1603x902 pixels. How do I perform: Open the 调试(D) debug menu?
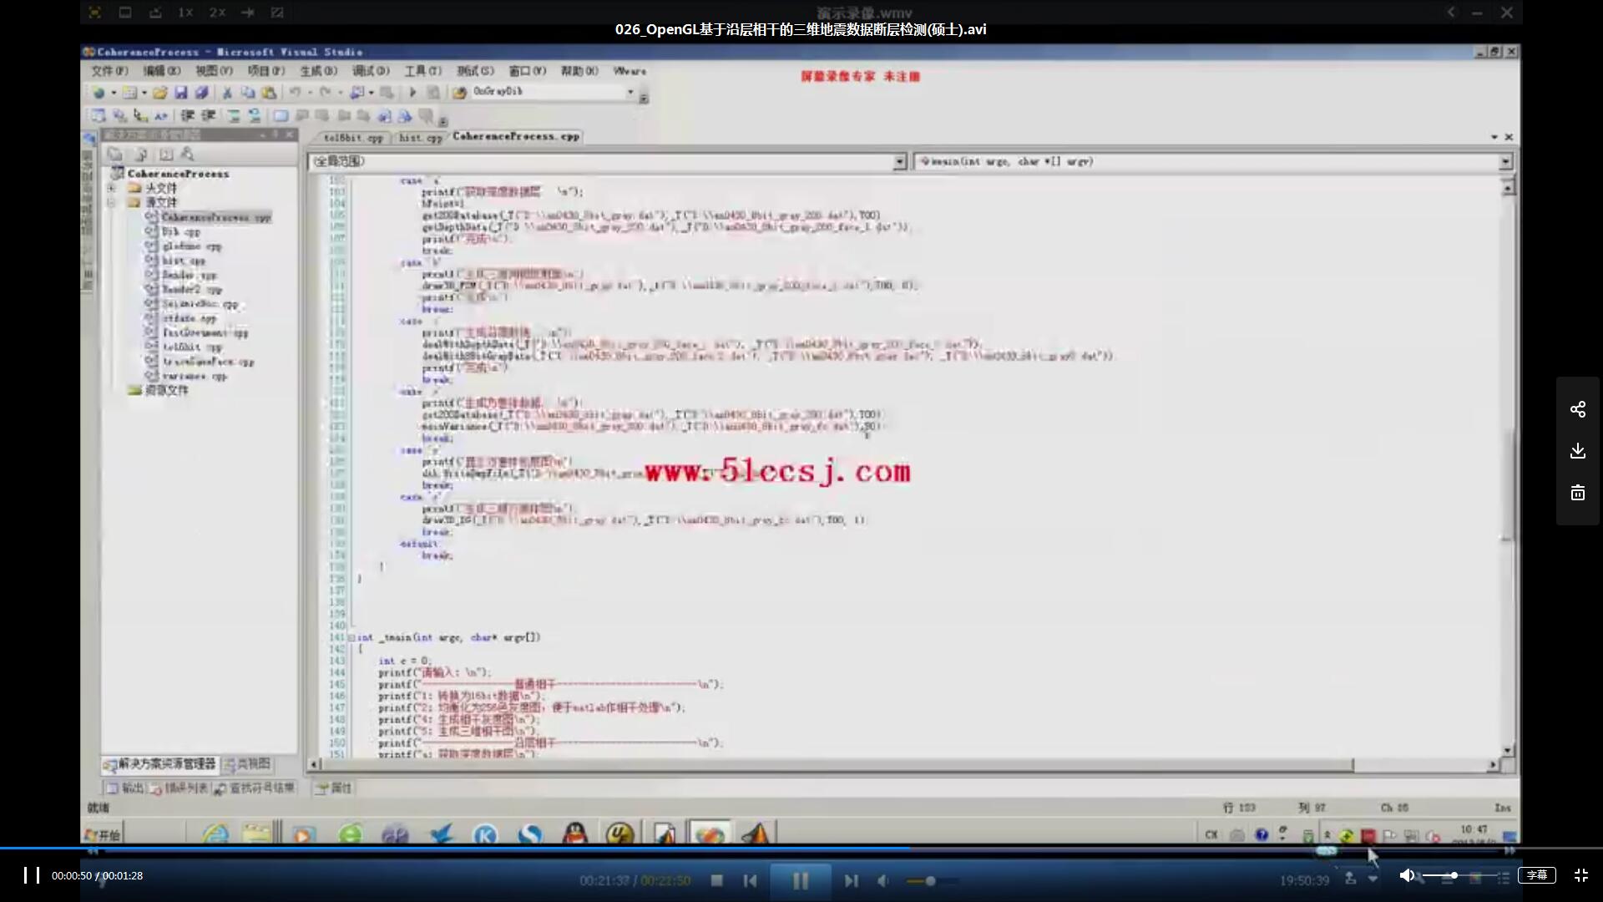(371, 71)
